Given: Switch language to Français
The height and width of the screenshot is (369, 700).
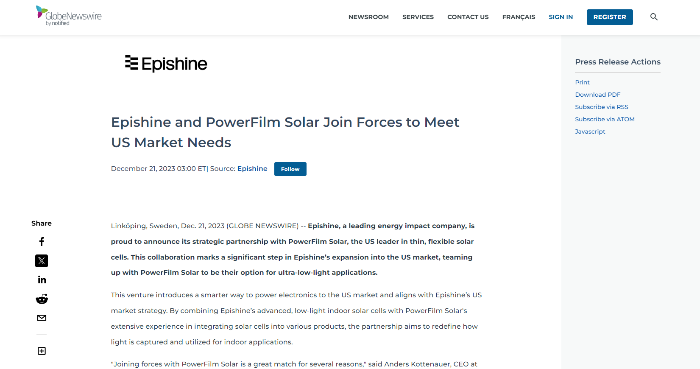Looking at the screenshot, I should pos(519,17).
